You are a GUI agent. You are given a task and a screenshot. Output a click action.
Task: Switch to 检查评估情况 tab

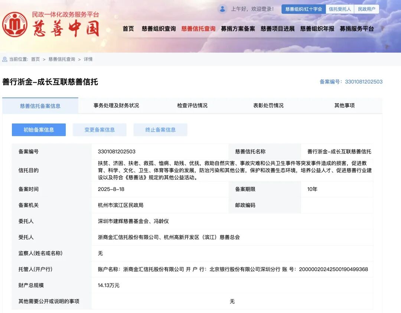[192, 105]
